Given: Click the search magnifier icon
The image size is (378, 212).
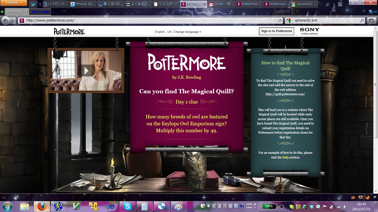Looking at the screenshot, I should pos(362,20).
